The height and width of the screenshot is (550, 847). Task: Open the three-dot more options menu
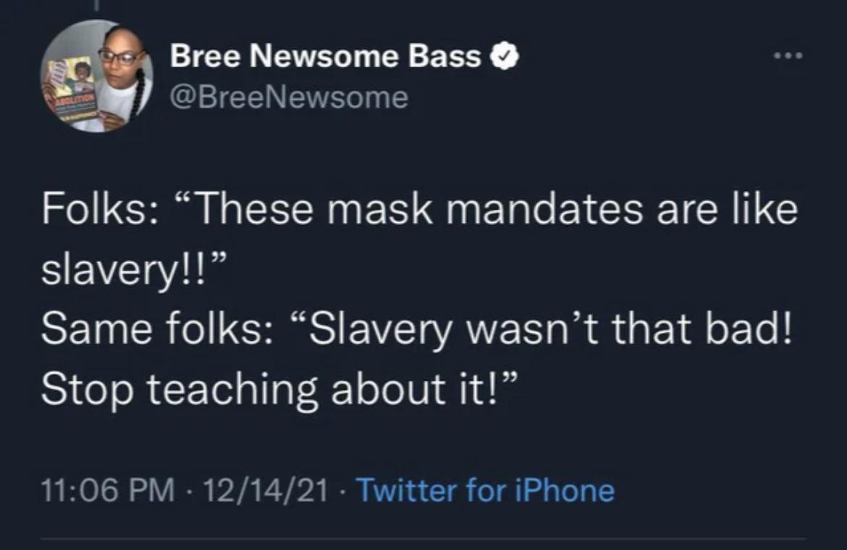click(788, 56)
